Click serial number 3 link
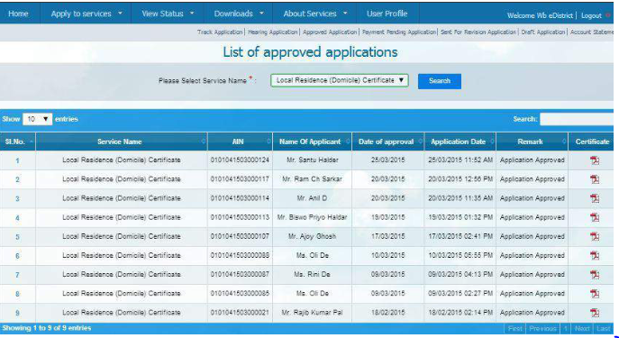 [x=17, y=198]
